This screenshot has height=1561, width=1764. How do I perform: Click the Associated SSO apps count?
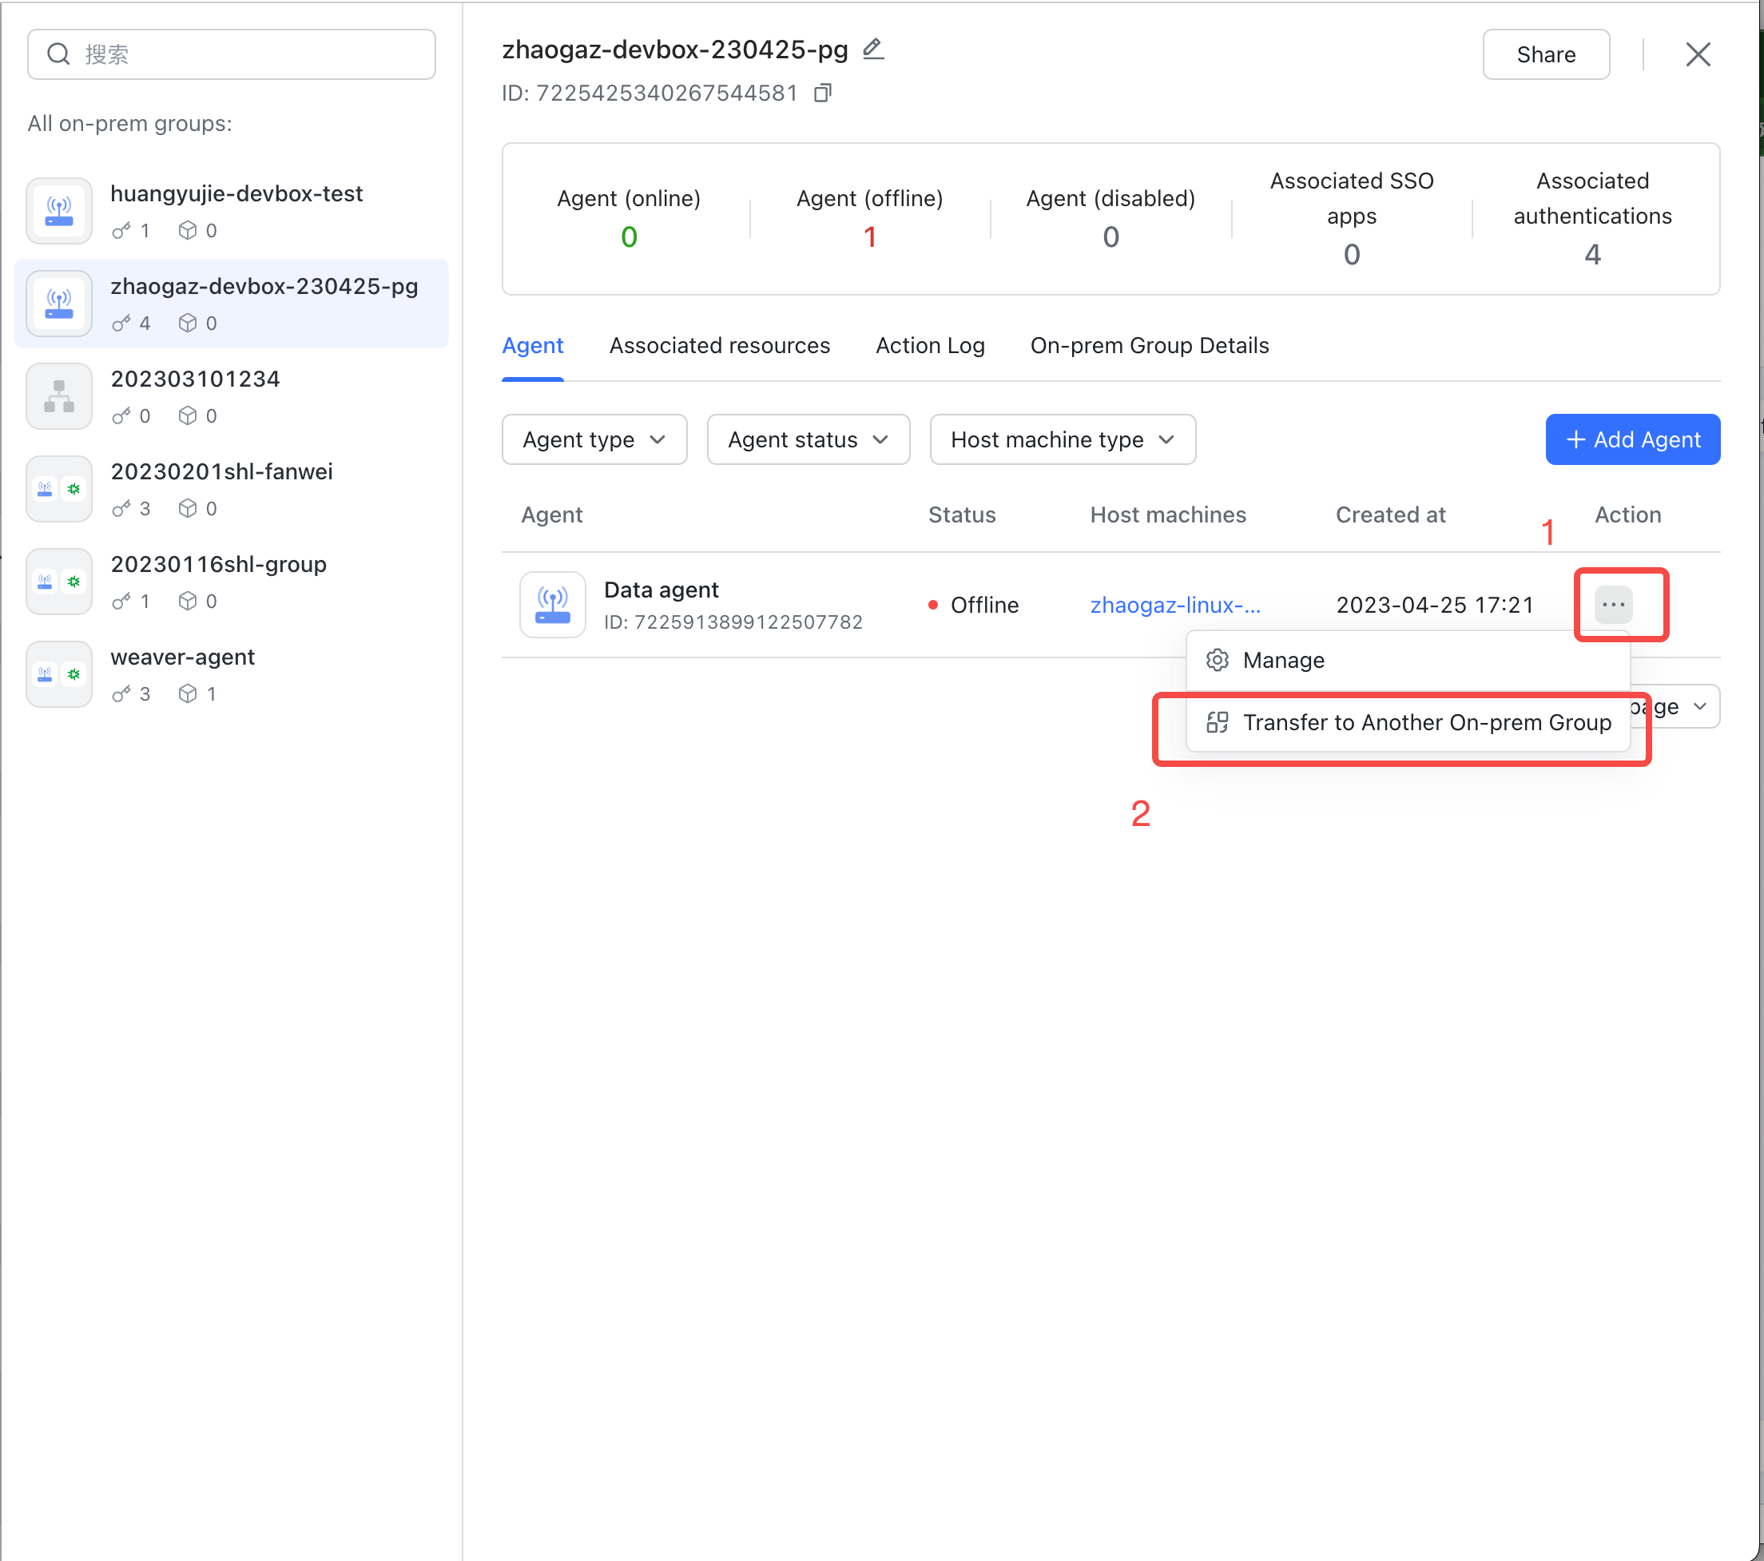pos(1351,254)
